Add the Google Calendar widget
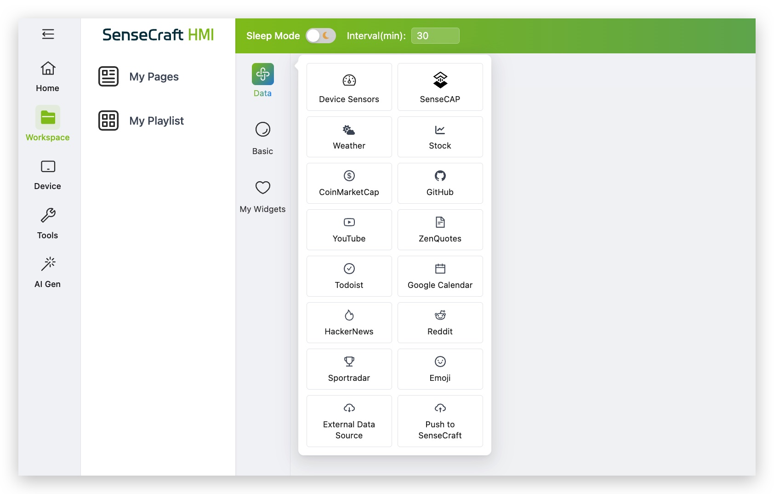 440,276
